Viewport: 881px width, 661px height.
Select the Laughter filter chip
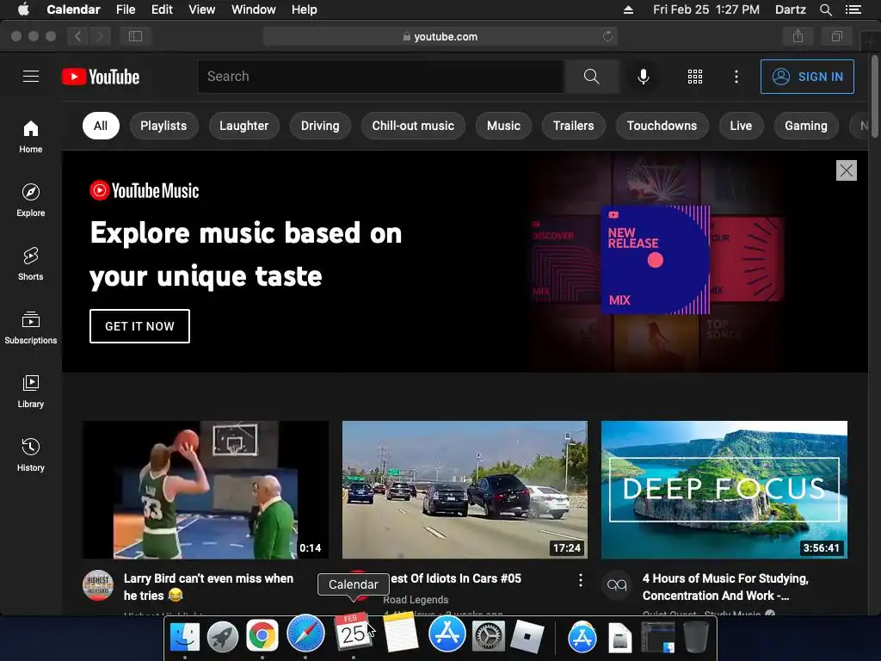[243, 126]
